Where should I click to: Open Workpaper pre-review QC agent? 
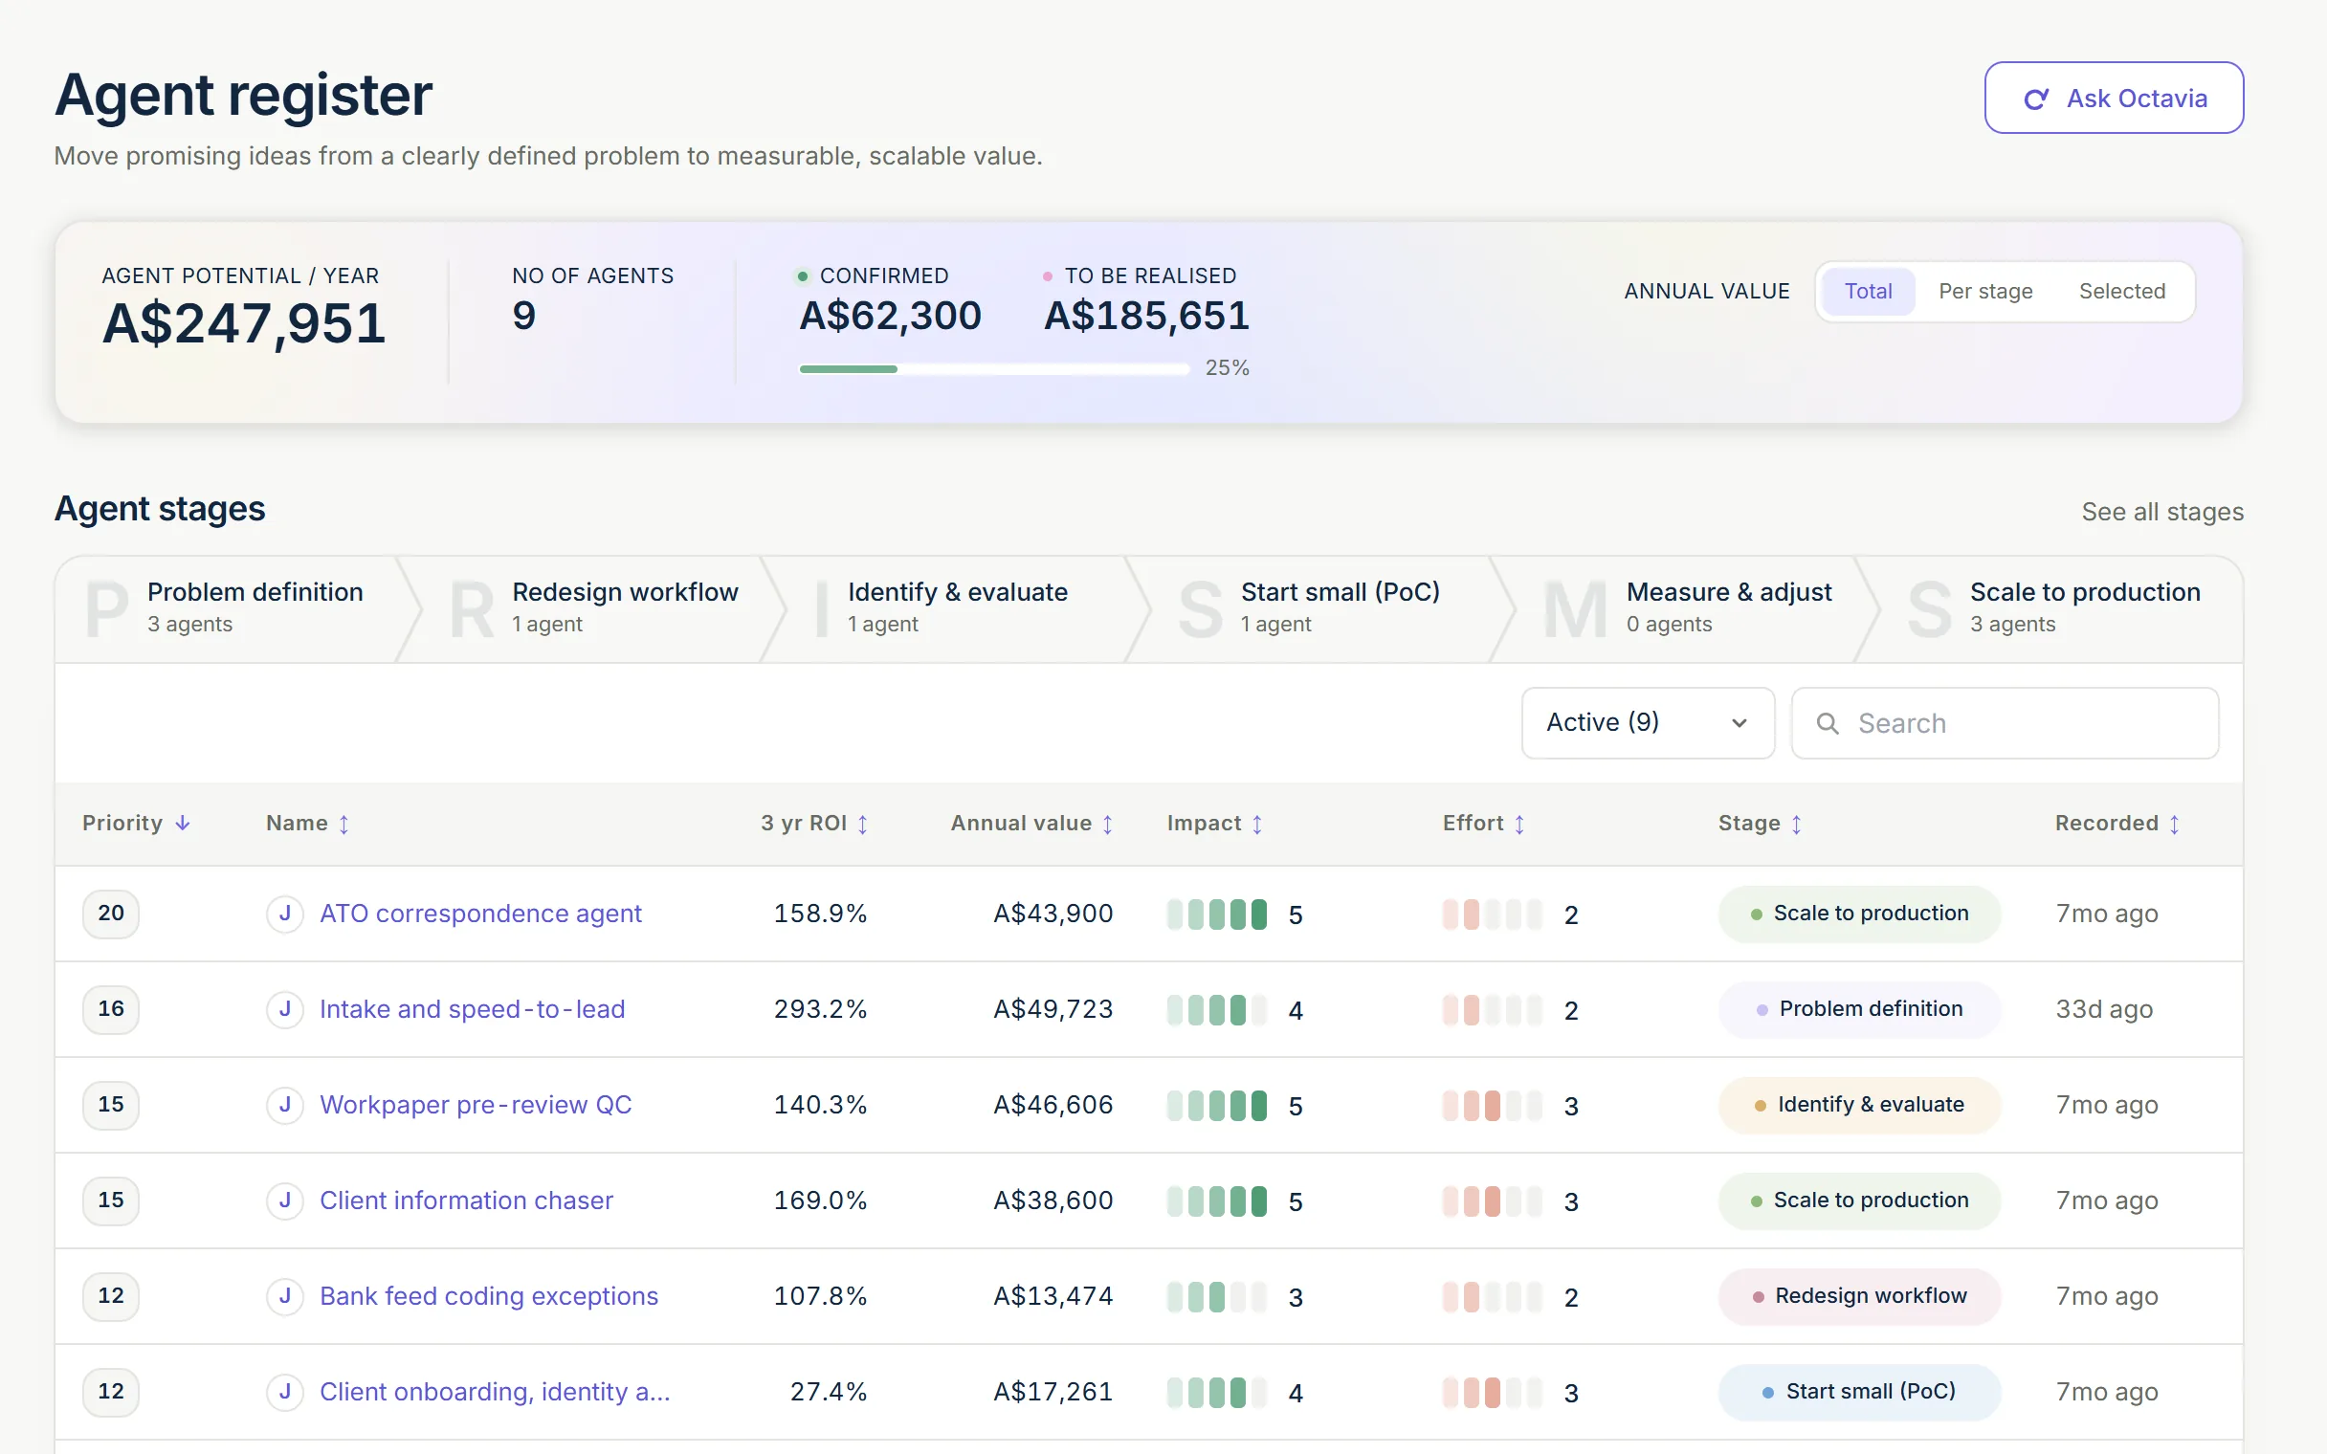[475, 1105]
